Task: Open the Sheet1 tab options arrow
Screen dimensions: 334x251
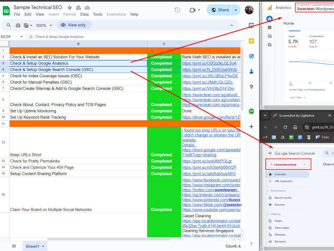Action: (43, 246)
